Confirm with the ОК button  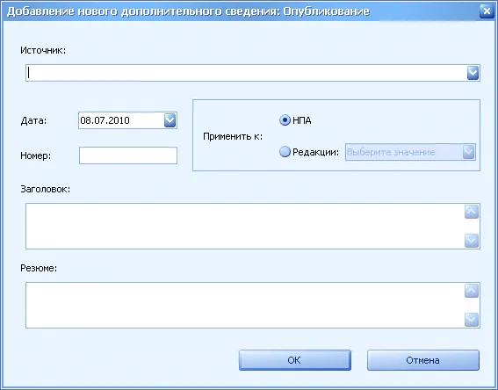[295, 360]
